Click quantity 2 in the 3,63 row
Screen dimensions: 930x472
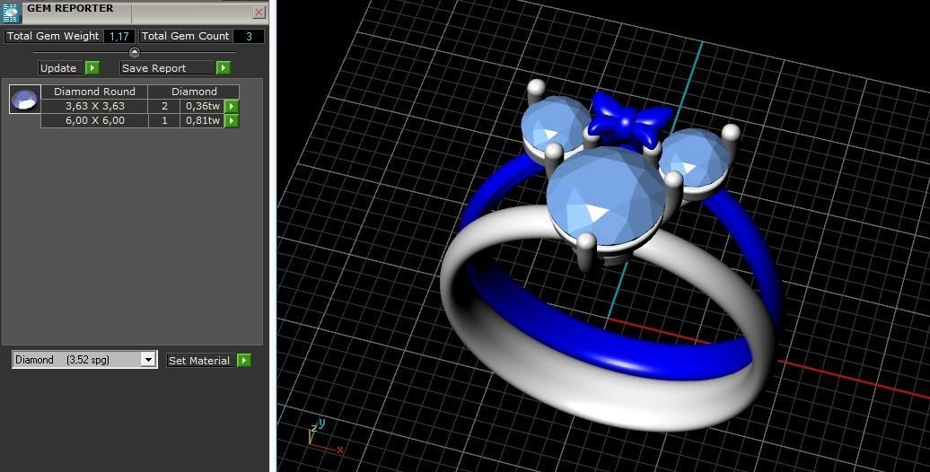click(164, 106)
